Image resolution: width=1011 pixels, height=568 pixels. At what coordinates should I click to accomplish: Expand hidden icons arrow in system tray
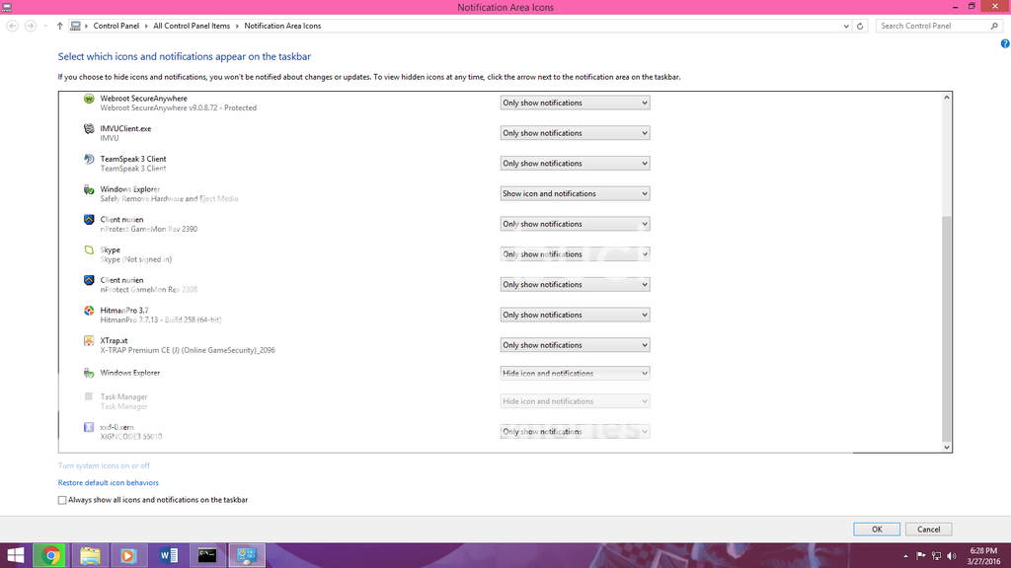click(x=906, y=554)
